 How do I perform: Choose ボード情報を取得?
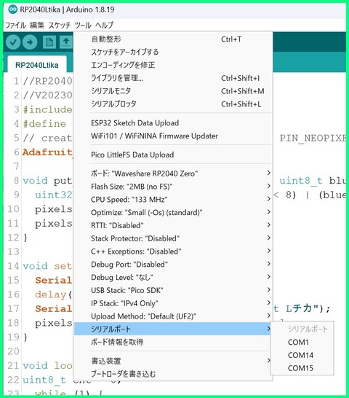click(x=173, y=342)
